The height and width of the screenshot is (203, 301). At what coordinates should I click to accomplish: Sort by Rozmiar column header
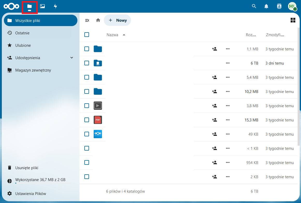coord(251,35)
